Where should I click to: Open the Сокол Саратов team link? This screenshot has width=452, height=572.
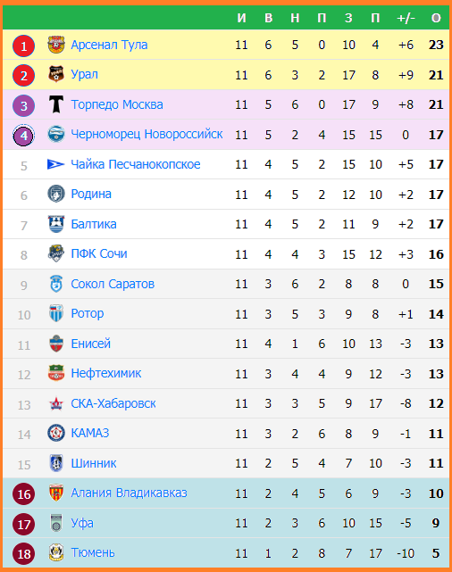113,284
